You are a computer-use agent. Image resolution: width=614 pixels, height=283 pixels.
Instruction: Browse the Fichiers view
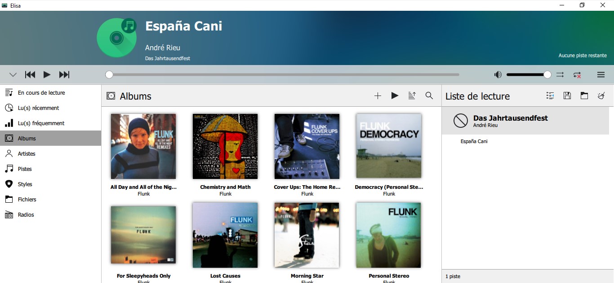click(50, 200)
